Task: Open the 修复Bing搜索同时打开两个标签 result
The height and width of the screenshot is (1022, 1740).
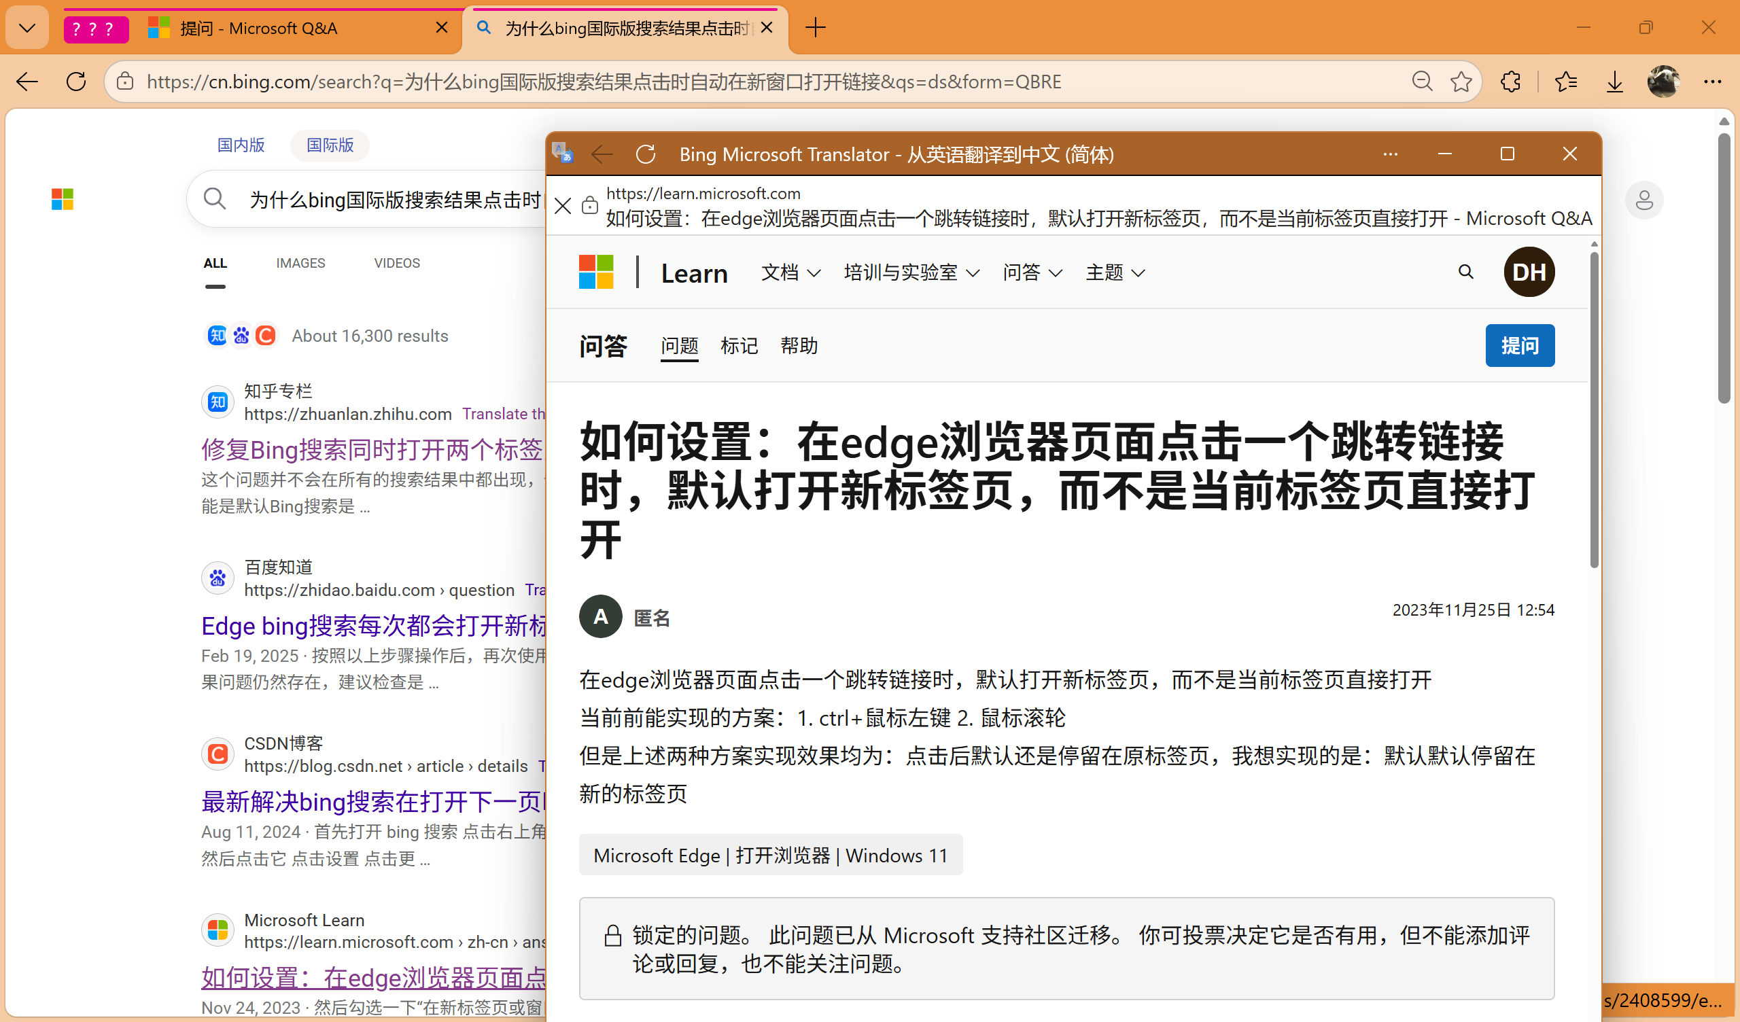Action: 373,450
